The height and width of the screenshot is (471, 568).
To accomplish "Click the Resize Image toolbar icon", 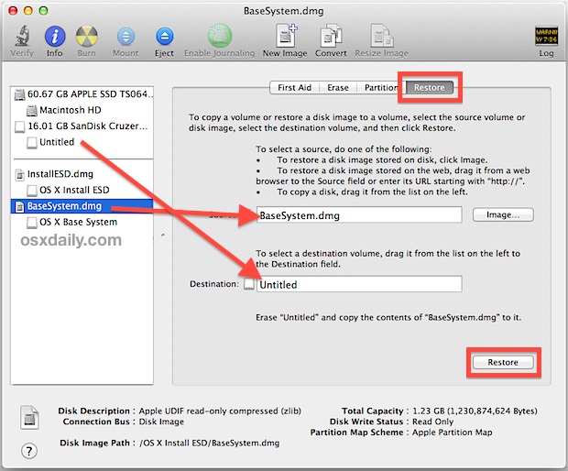I will (x=382, y=36).
